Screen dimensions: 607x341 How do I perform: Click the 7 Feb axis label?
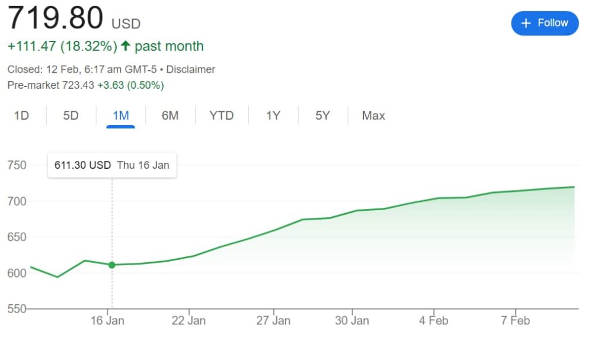point(515,321)
